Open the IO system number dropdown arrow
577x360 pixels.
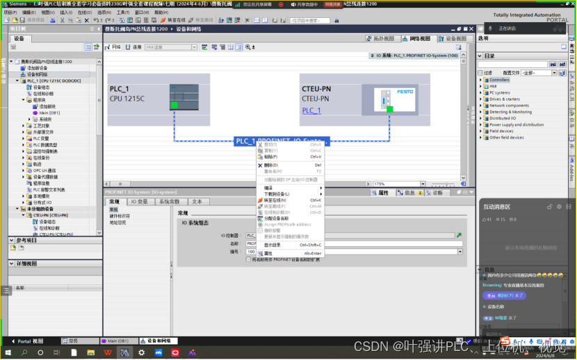(460, 252)
